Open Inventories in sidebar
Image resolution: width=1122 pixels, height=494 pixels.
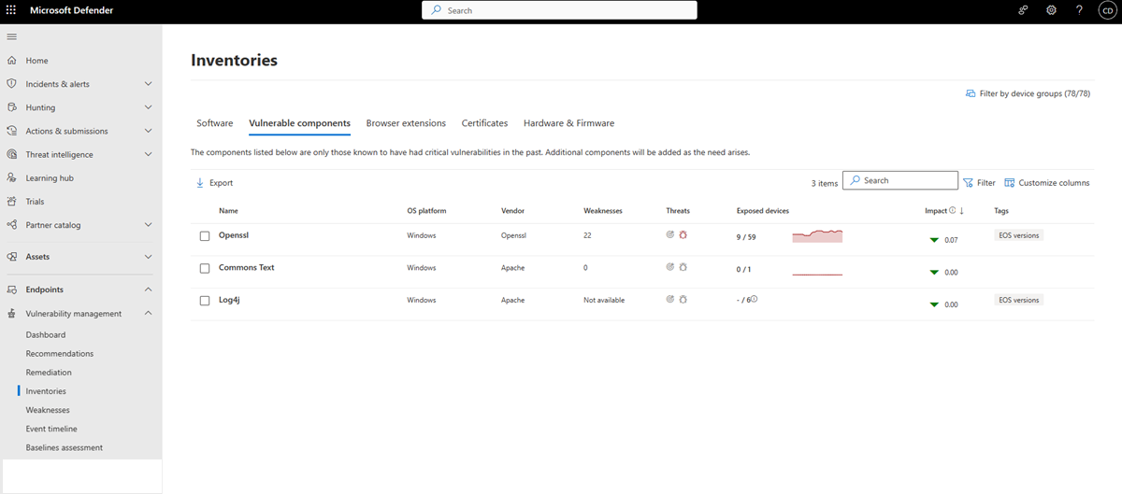[46, 391]
